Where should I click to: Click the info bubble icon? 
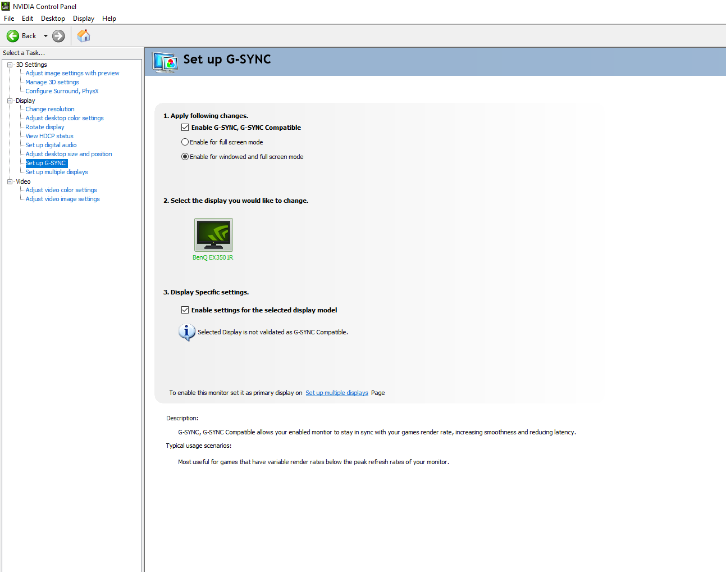pyautogui.click(x=186, y=332)
